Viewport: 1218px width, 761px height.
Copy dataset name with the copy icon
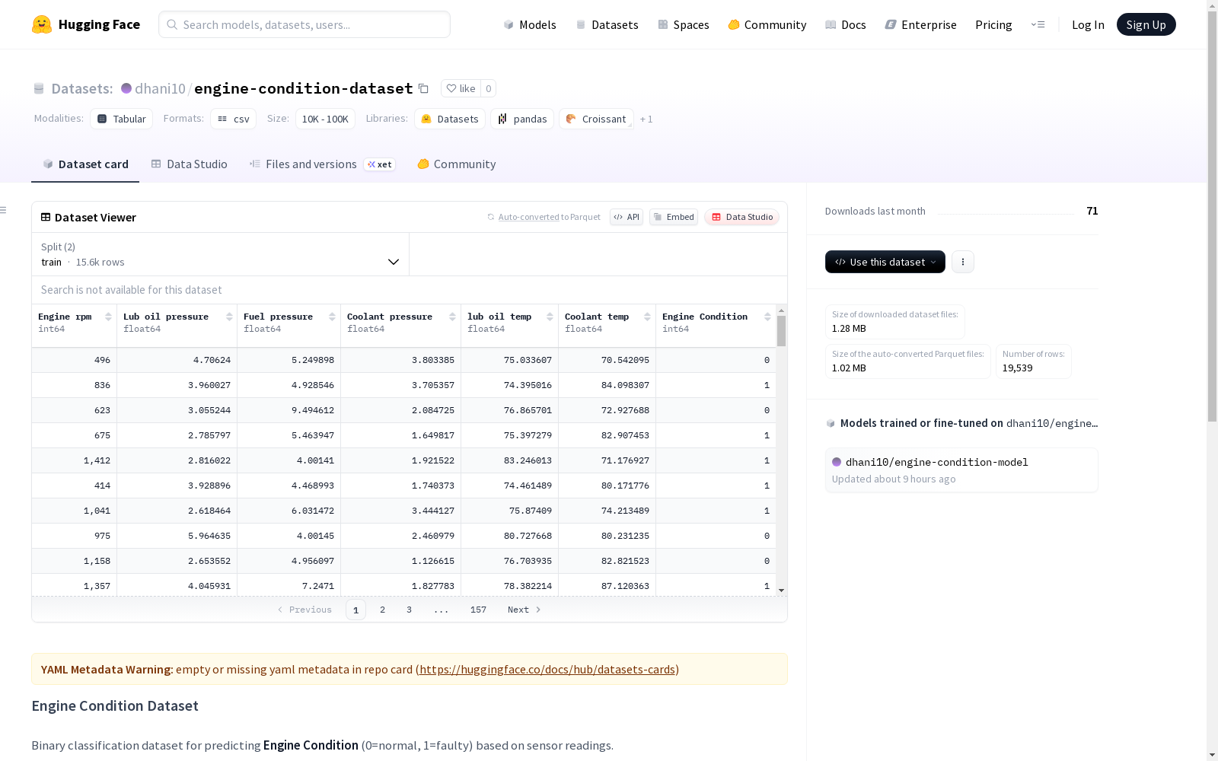pyautogui.click(x=424, y=88)
